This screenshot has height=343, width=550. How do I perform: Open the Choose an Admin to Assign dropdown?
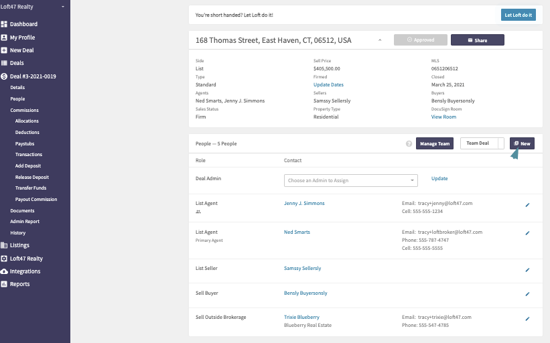pos(351,180)
